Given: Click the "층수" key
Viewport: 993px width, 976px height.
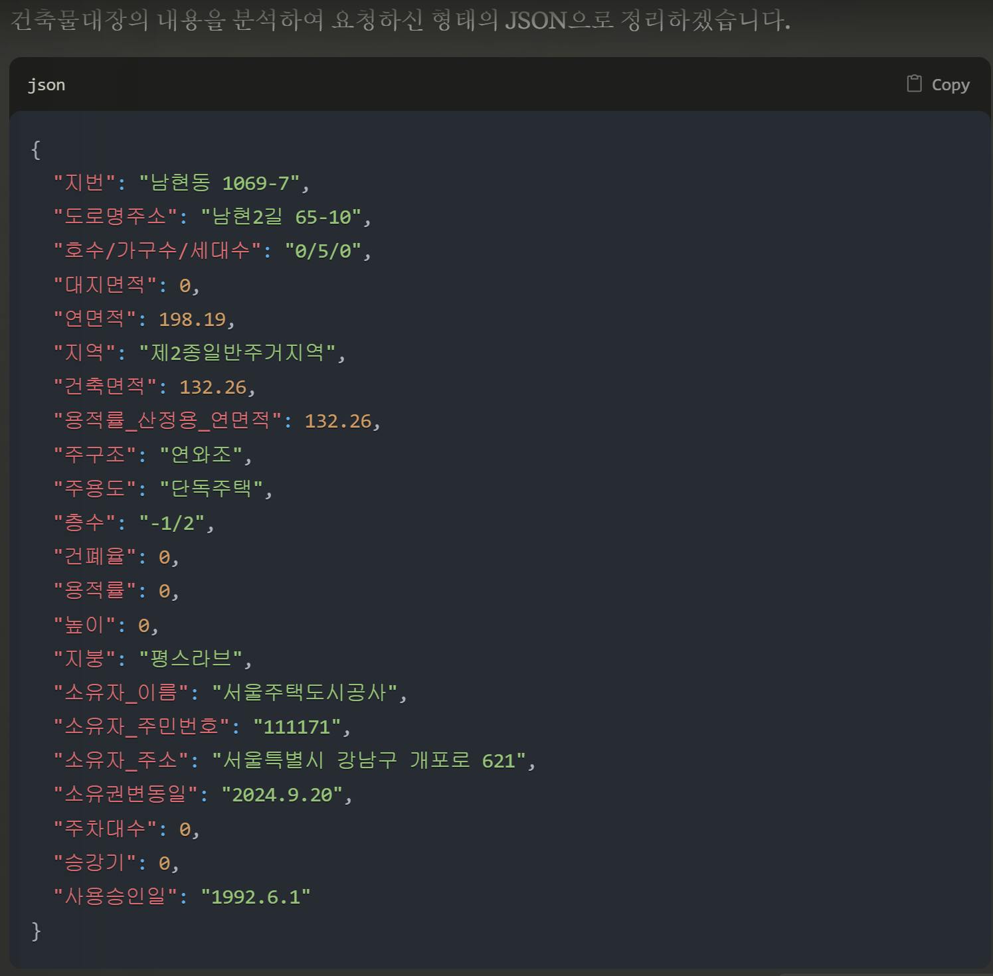Looking at the screenshot, I should [x=84, y=523].
